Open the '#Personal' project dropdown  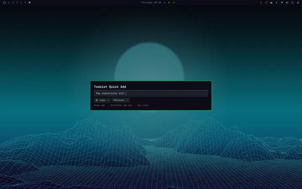pyautogui.click(x=120, y=100)
